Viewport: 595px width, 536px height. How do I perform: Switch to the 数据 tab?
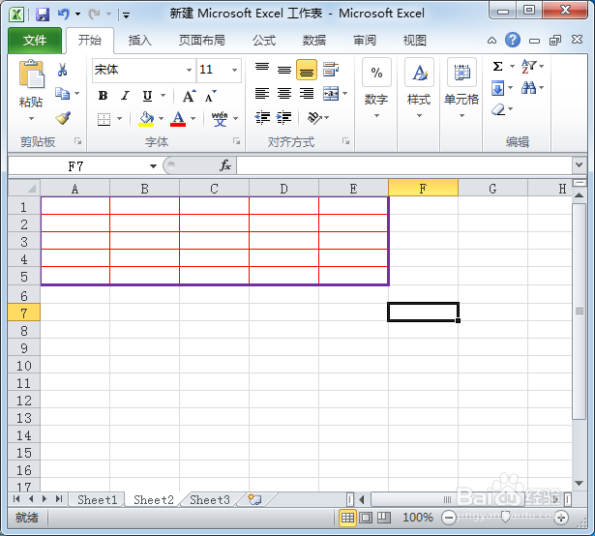[314, 41]
